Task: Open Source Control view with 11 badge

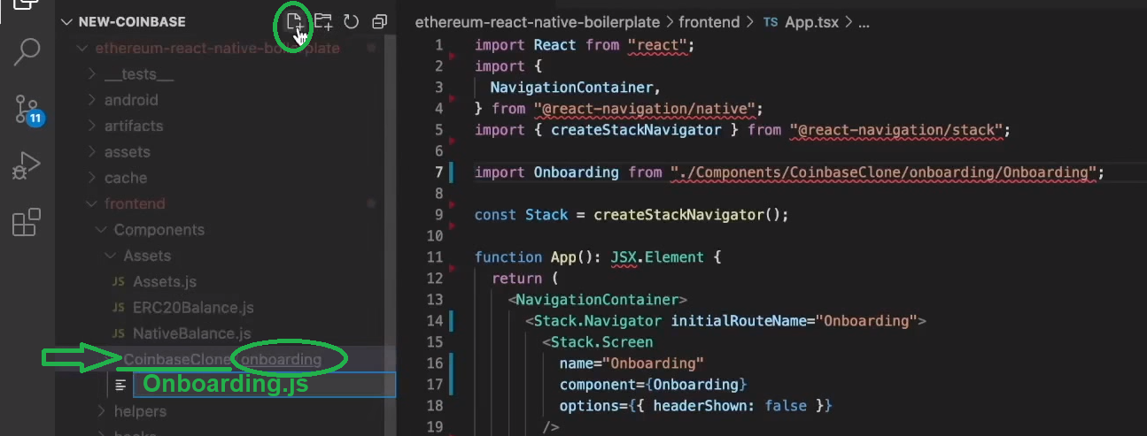Action: (27, 109)
